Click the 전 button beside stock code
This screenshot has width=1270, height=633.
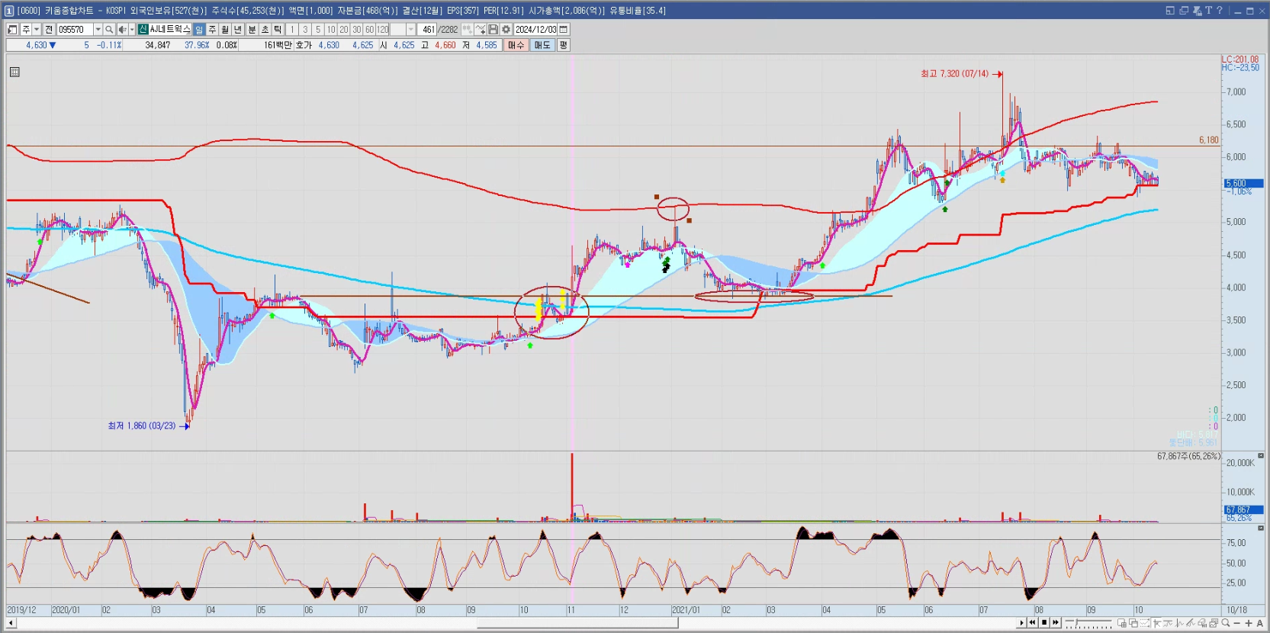tap(49, 29)
